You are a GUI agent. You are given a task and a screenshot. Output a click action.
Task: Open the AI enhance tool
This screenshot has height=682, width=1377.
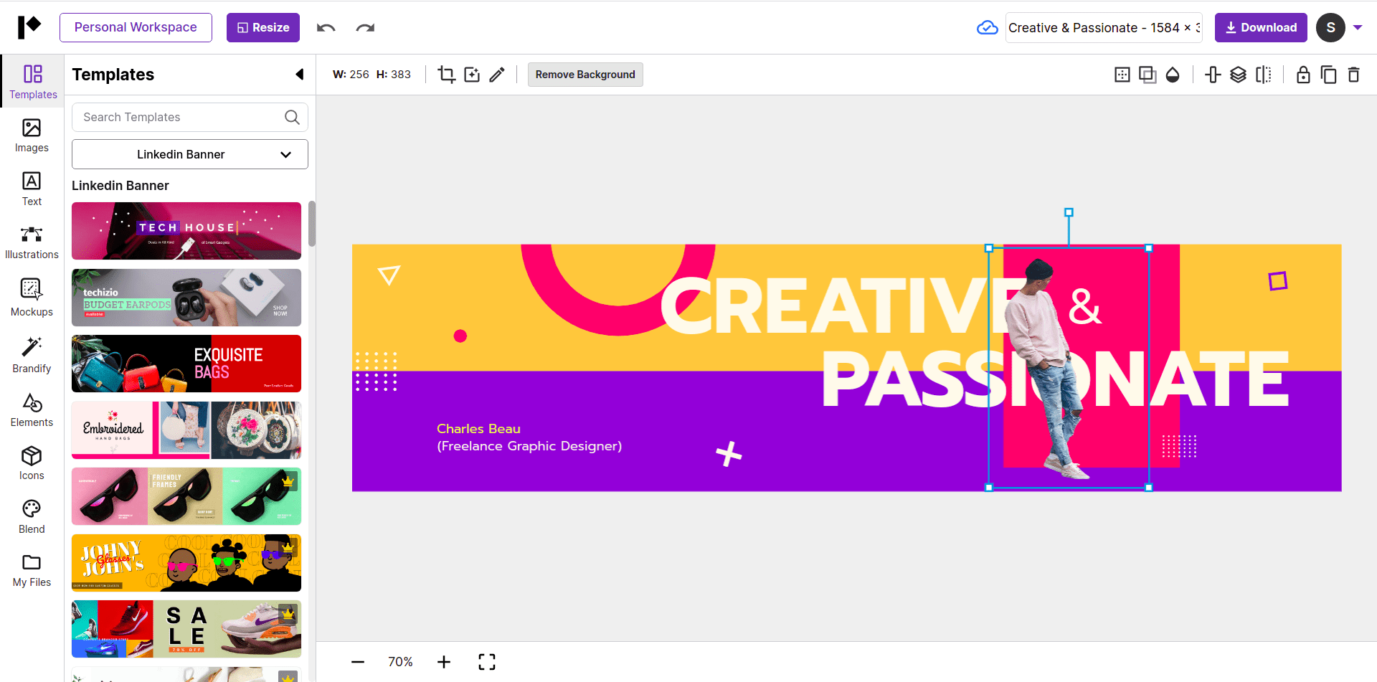tap(472, 74)
